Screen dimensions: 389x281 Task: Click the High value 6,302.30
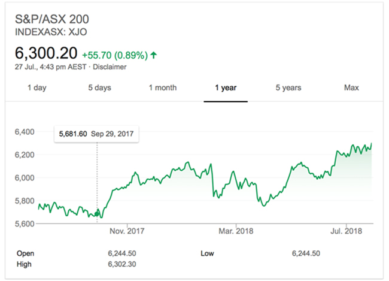pyautogui.click(x=120, y=264)
